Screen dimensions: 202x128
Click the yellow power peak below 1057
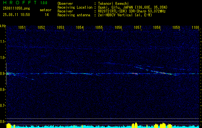[135, 125]
